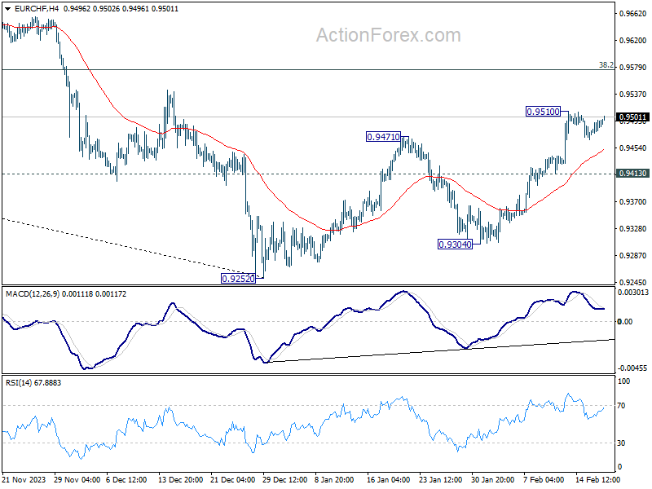Select the 0.95100 price label
Viewport: 652px width, 489px height.
click(x=543, y=112)
